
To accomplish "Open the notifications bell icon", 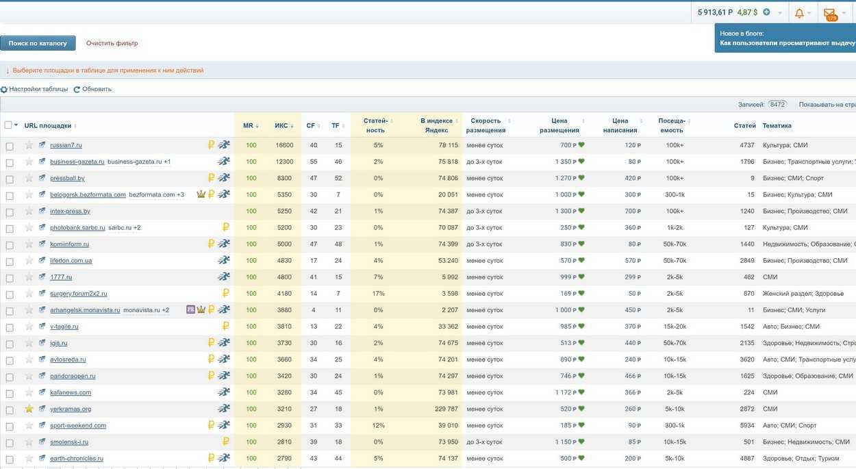I will click(799, 12).
